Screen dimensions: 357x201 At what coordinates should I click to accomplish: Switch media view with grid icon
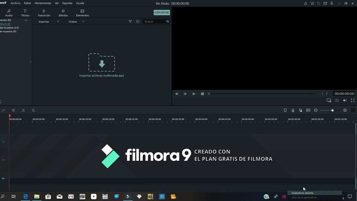click(138, 21)
